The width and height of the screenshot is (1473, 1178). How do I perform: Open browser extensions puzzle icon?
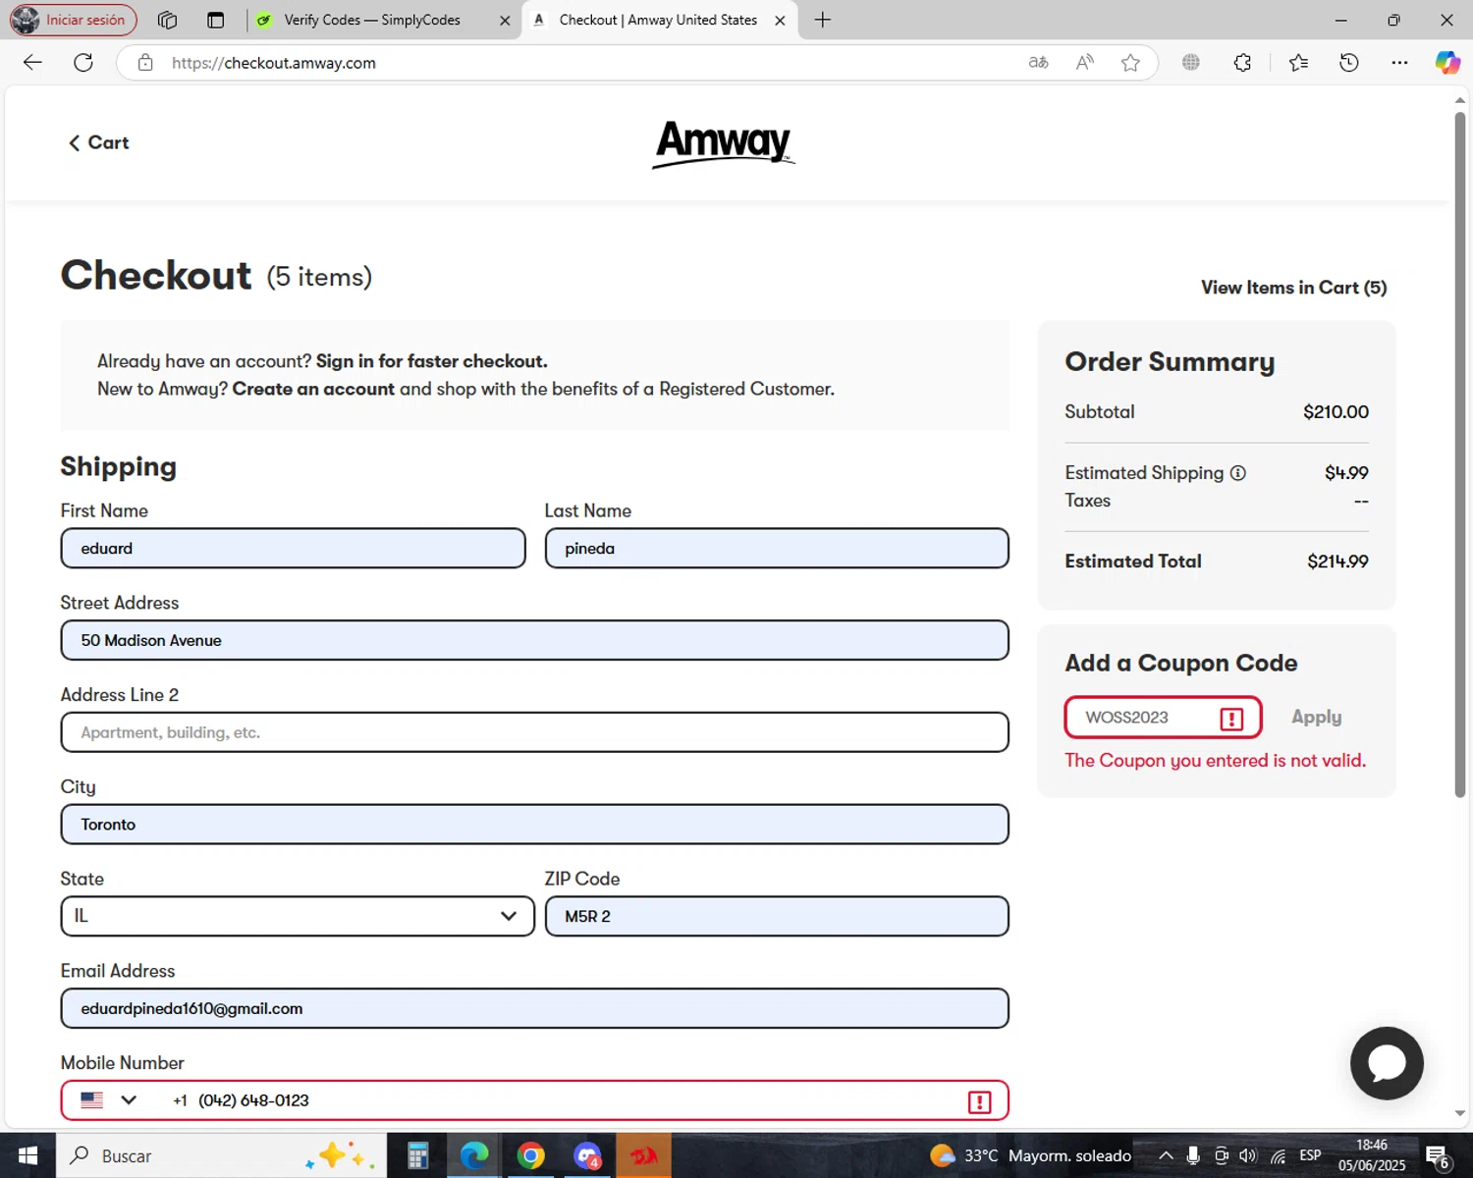[x=1242, y=63]
